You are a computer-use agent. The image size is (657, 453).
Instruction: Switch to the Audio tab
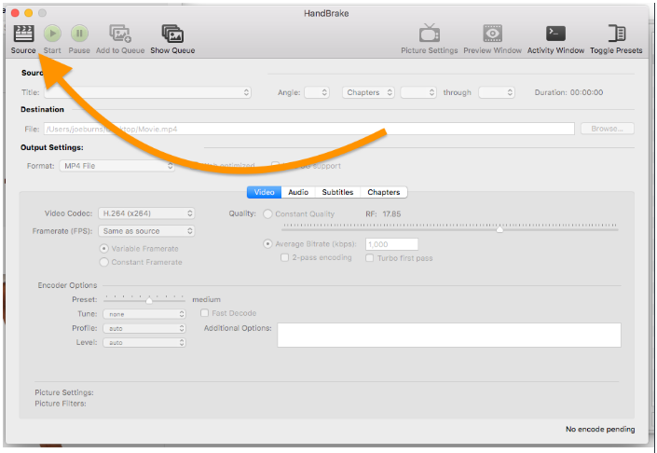coord(298,192)
